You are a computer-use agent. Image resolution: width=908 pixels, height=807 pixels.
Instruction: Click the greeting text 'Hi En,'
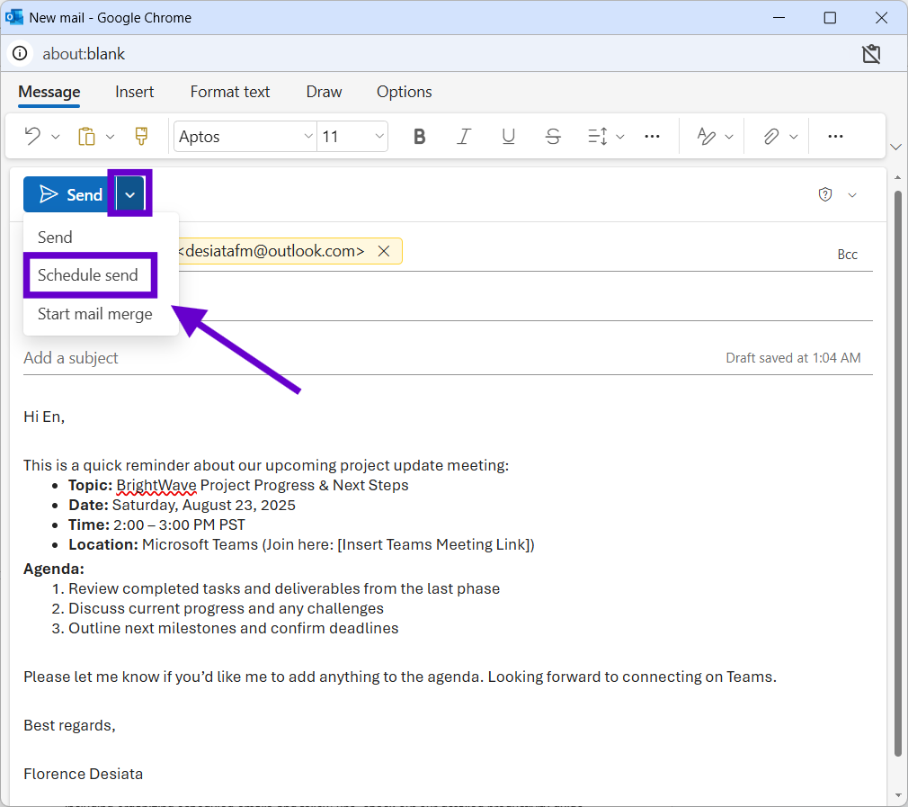point(44,417)
